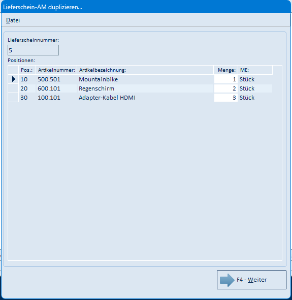Viewport: 292px width, 300px height.
Task: Open the Datei menu
Action: coord(13,20)
